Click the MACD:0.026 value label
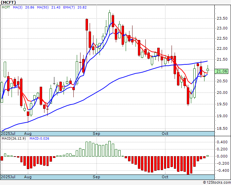231x185 pixels. pyautogui.click(x=39, y=139)
